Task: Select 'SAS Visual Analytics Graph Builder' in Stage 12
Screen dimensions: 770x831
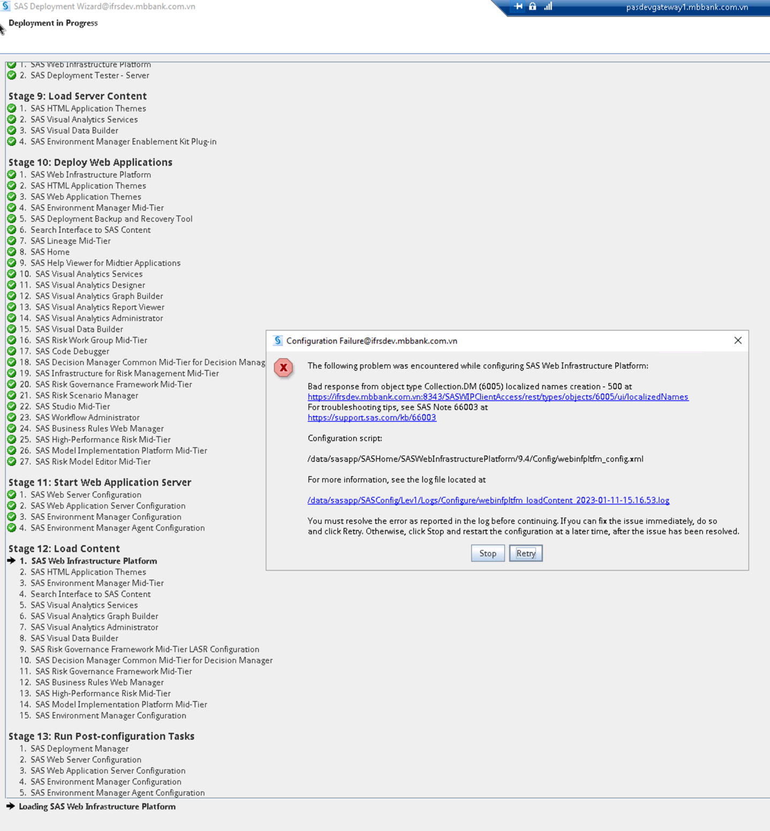Action: [94, 616]
